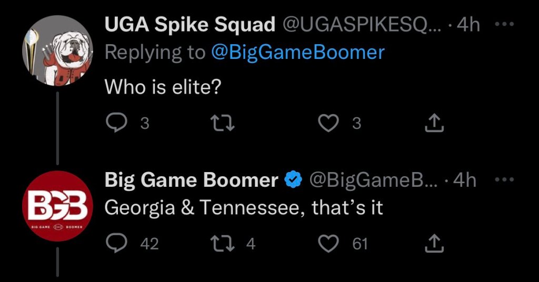Open Big Game Boomer's BGB logo avatar

(57, 206)
